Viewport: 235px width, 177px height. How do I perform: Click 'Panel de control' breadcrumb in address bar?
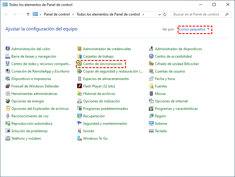click(x=57, y=14)
